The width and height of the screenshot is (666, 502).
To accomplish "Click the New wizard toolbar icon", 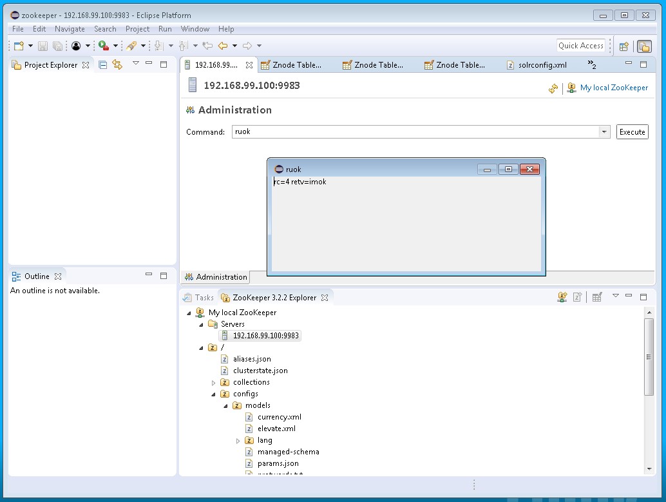I will [19, 46].
